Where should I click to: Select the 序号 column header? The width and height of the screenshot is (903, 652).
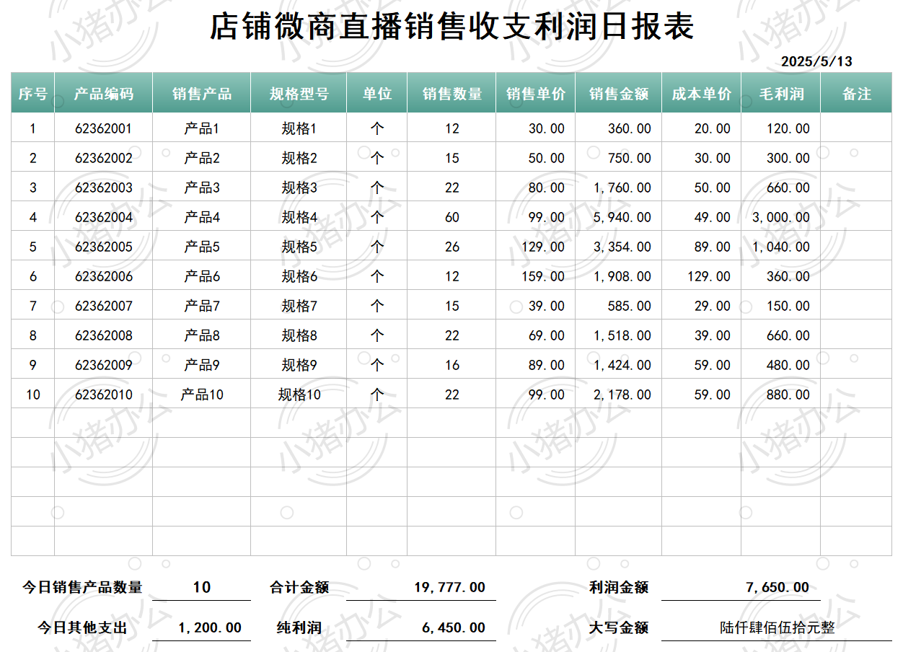(x=32, y=93)
